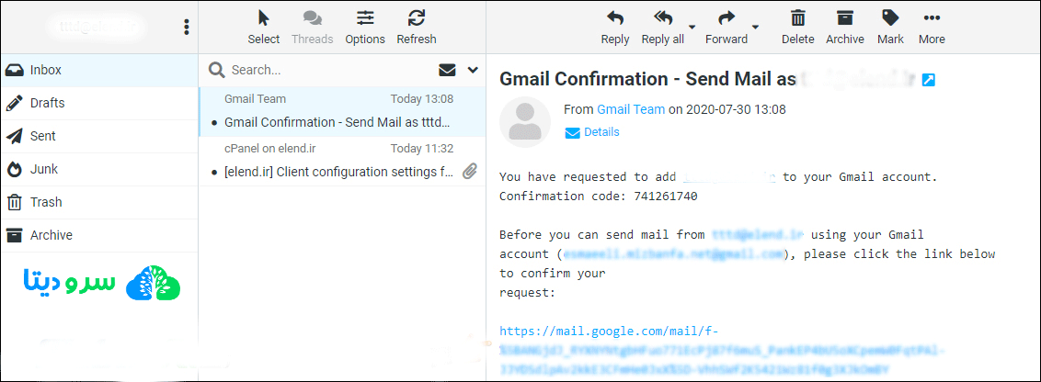1041x382 pixels.
Task: Click the Reply all icon
Action: (663, 27)
